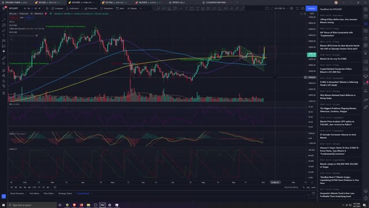Click the highlighted news panel icon on right sidebar
Image resolution: width=369 pixels, height=208 pixels.
tap(366, 24)
